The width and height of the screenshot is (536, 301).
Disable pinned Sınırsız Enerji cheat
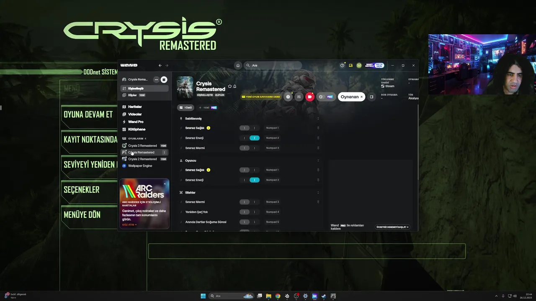[250, 138]
